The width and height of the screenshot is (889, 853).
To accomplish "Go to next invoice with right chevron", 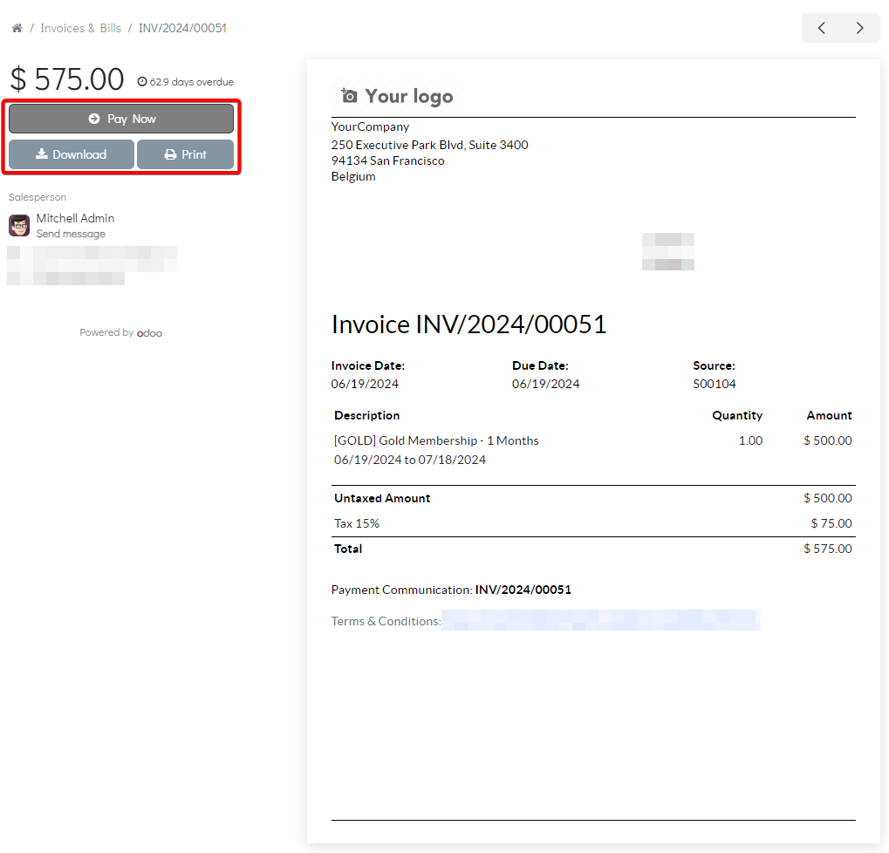I will 860,28.
